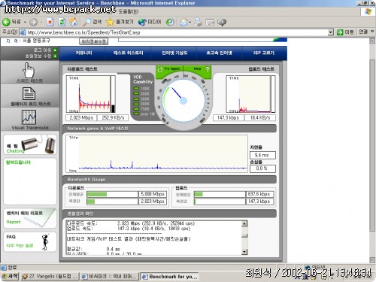Click the results box scroll down arrow
Viewport: 376px width, 282px height.
point(244,252)
